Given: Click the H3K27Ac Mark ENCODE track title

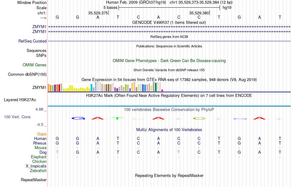Looking at the screenshot, I should pos(169,96).
